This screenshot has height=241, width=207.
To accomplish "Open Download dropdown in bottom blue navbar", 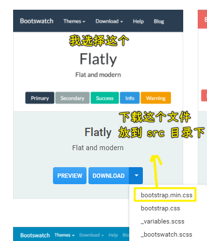I will point(91,235).
